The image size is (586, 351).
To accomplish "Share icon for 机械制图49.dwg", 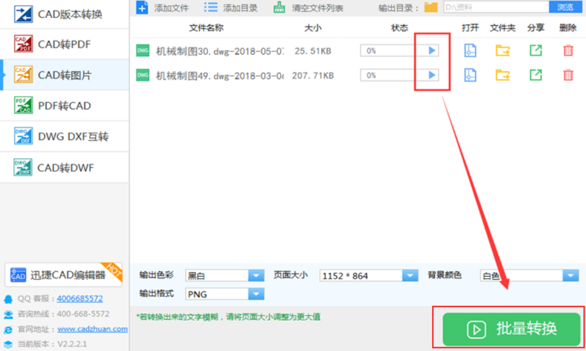I will click(535, 75).
